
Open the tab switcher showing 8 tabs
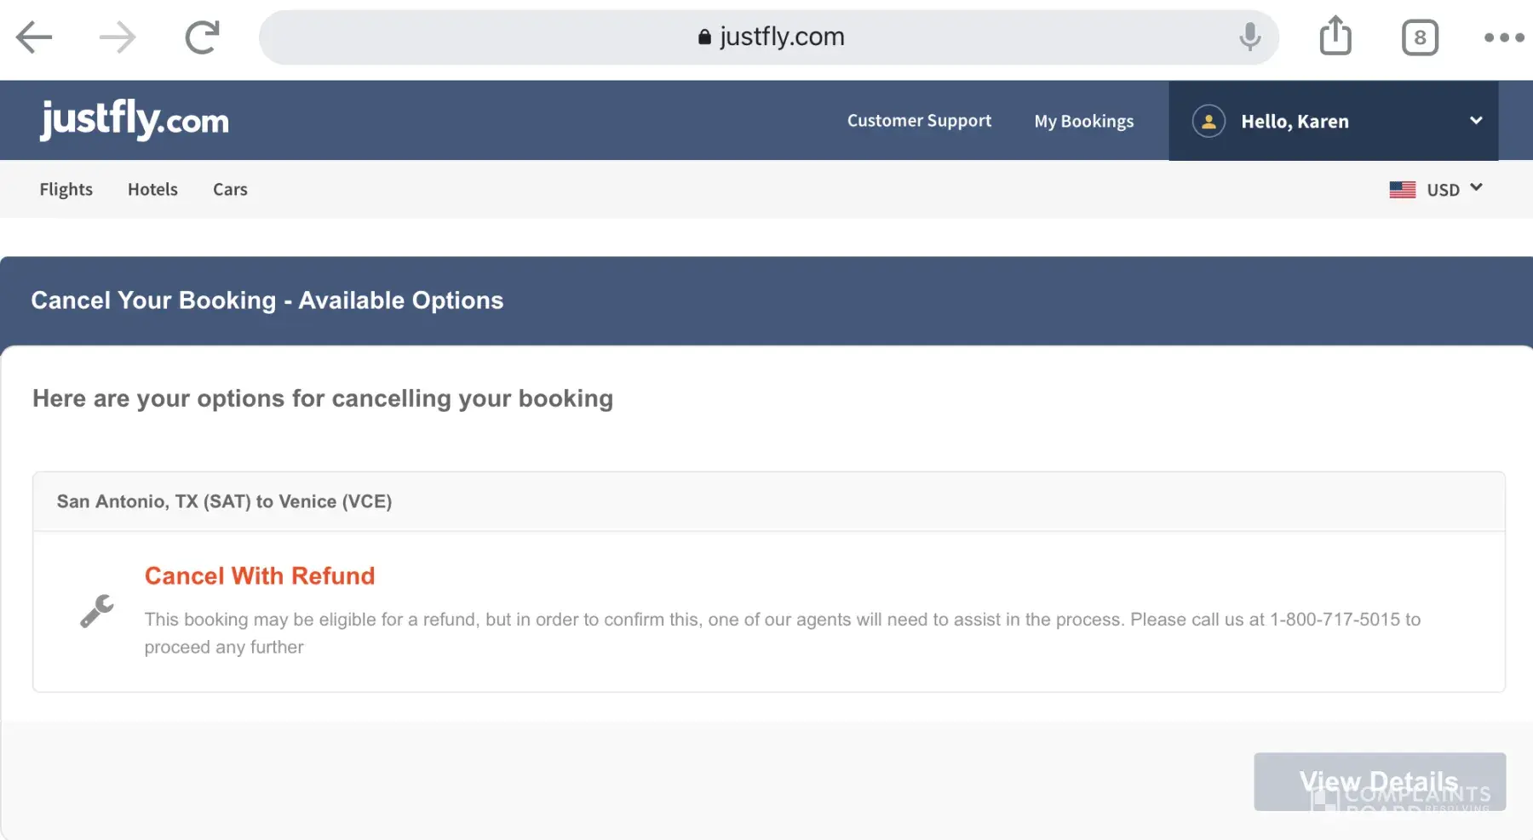pos(1420,37)
